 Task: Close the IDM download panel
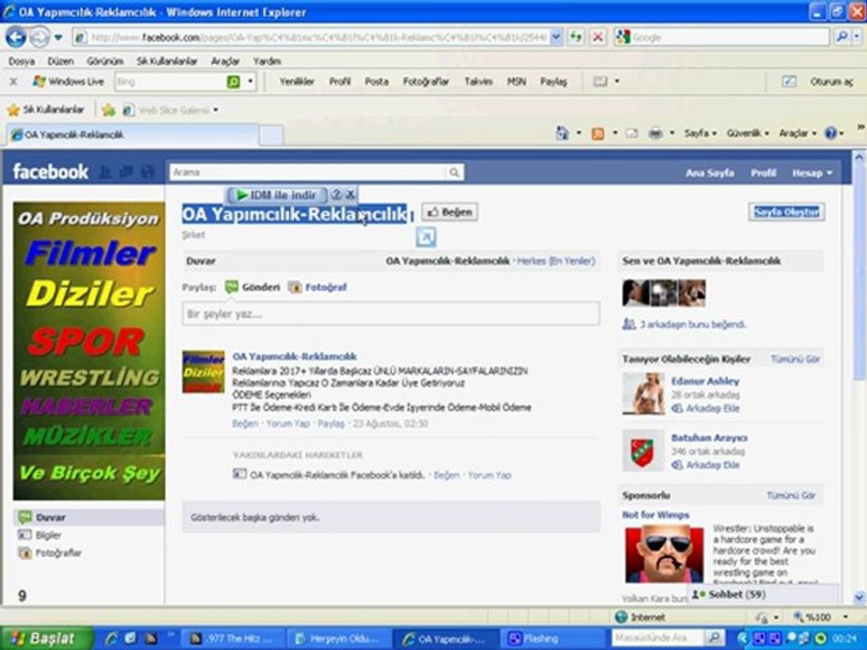pos(350,195)
